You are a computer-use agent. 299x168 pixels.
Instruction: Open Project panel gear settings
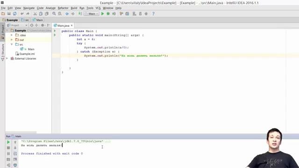(x=43, y=25)
